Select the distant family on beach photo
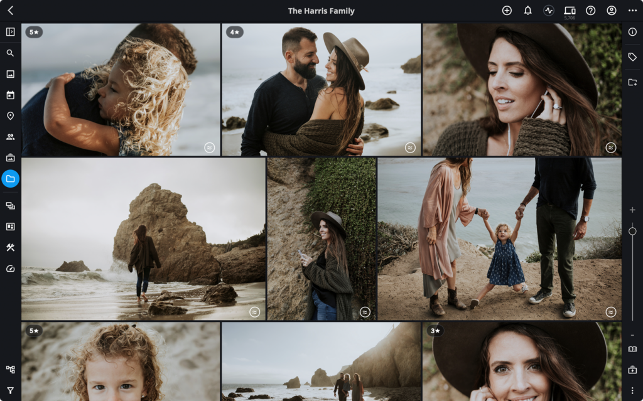The image size is (643, 401). tap(321, 361)
